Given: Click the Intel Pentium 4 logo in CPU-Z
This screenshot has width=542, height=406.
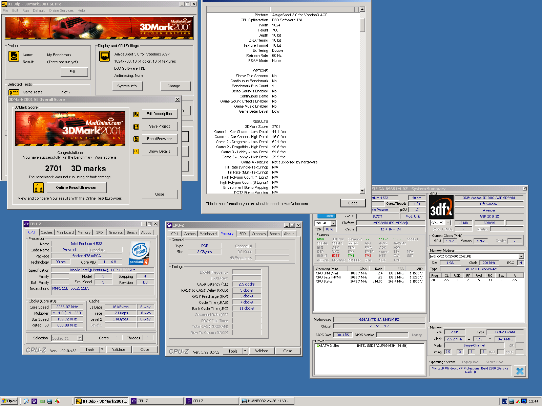Looking at the screenshot, I should [139, 253].
